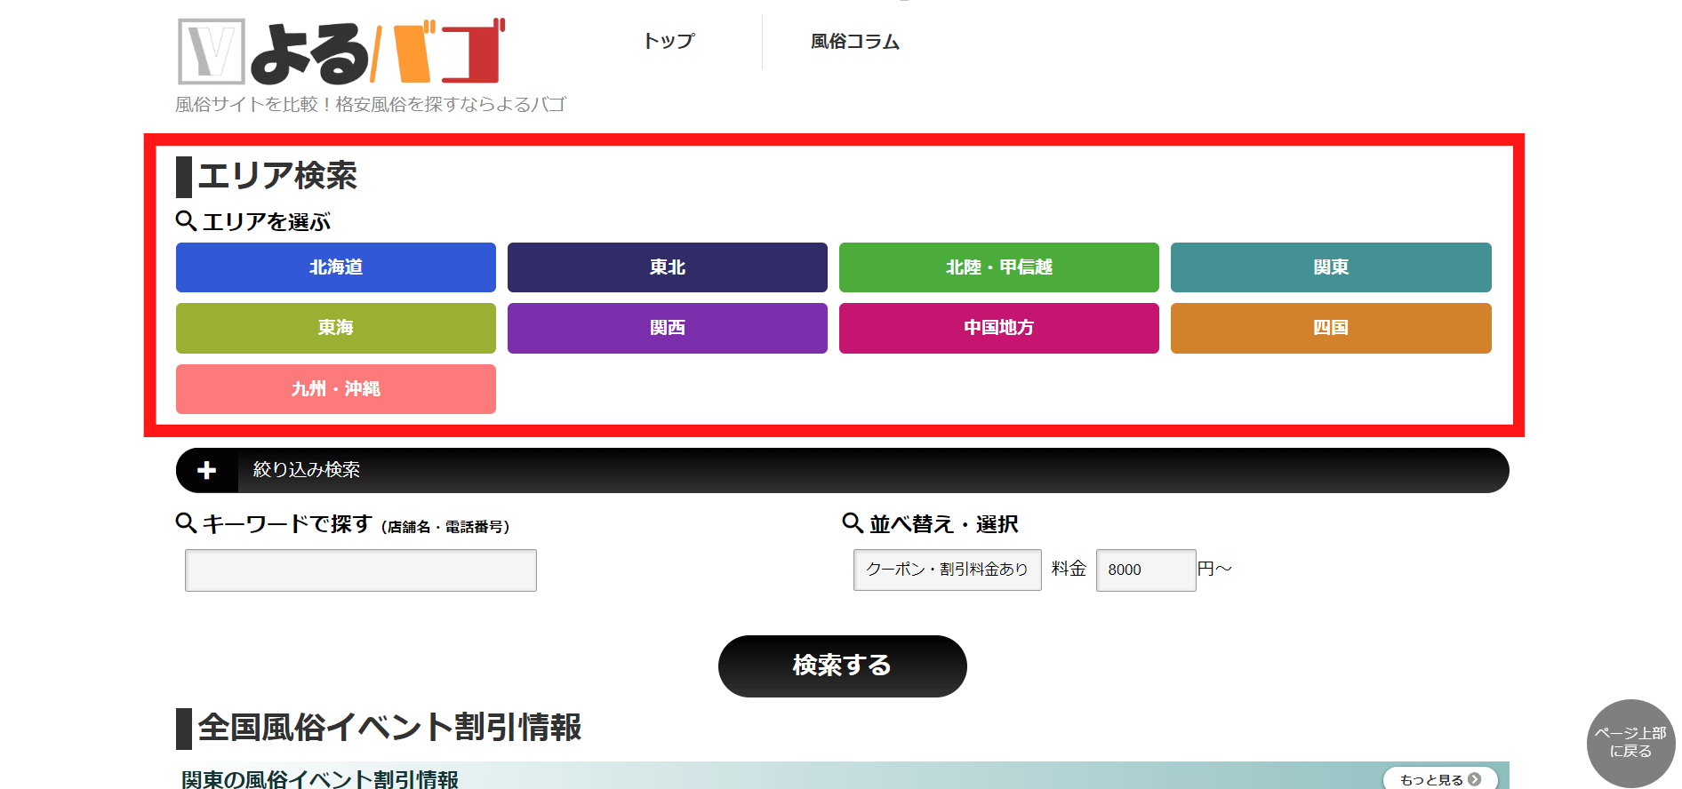Screen dimensions: 1682x789
Task: Click the 料金 price input showing 8000
Action: click(x=1145, y=570)
